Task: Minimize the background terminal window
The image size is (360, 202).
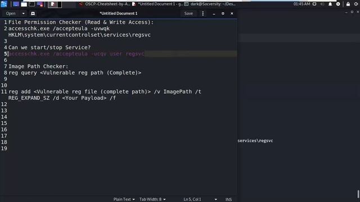Action: click(346, 12)
